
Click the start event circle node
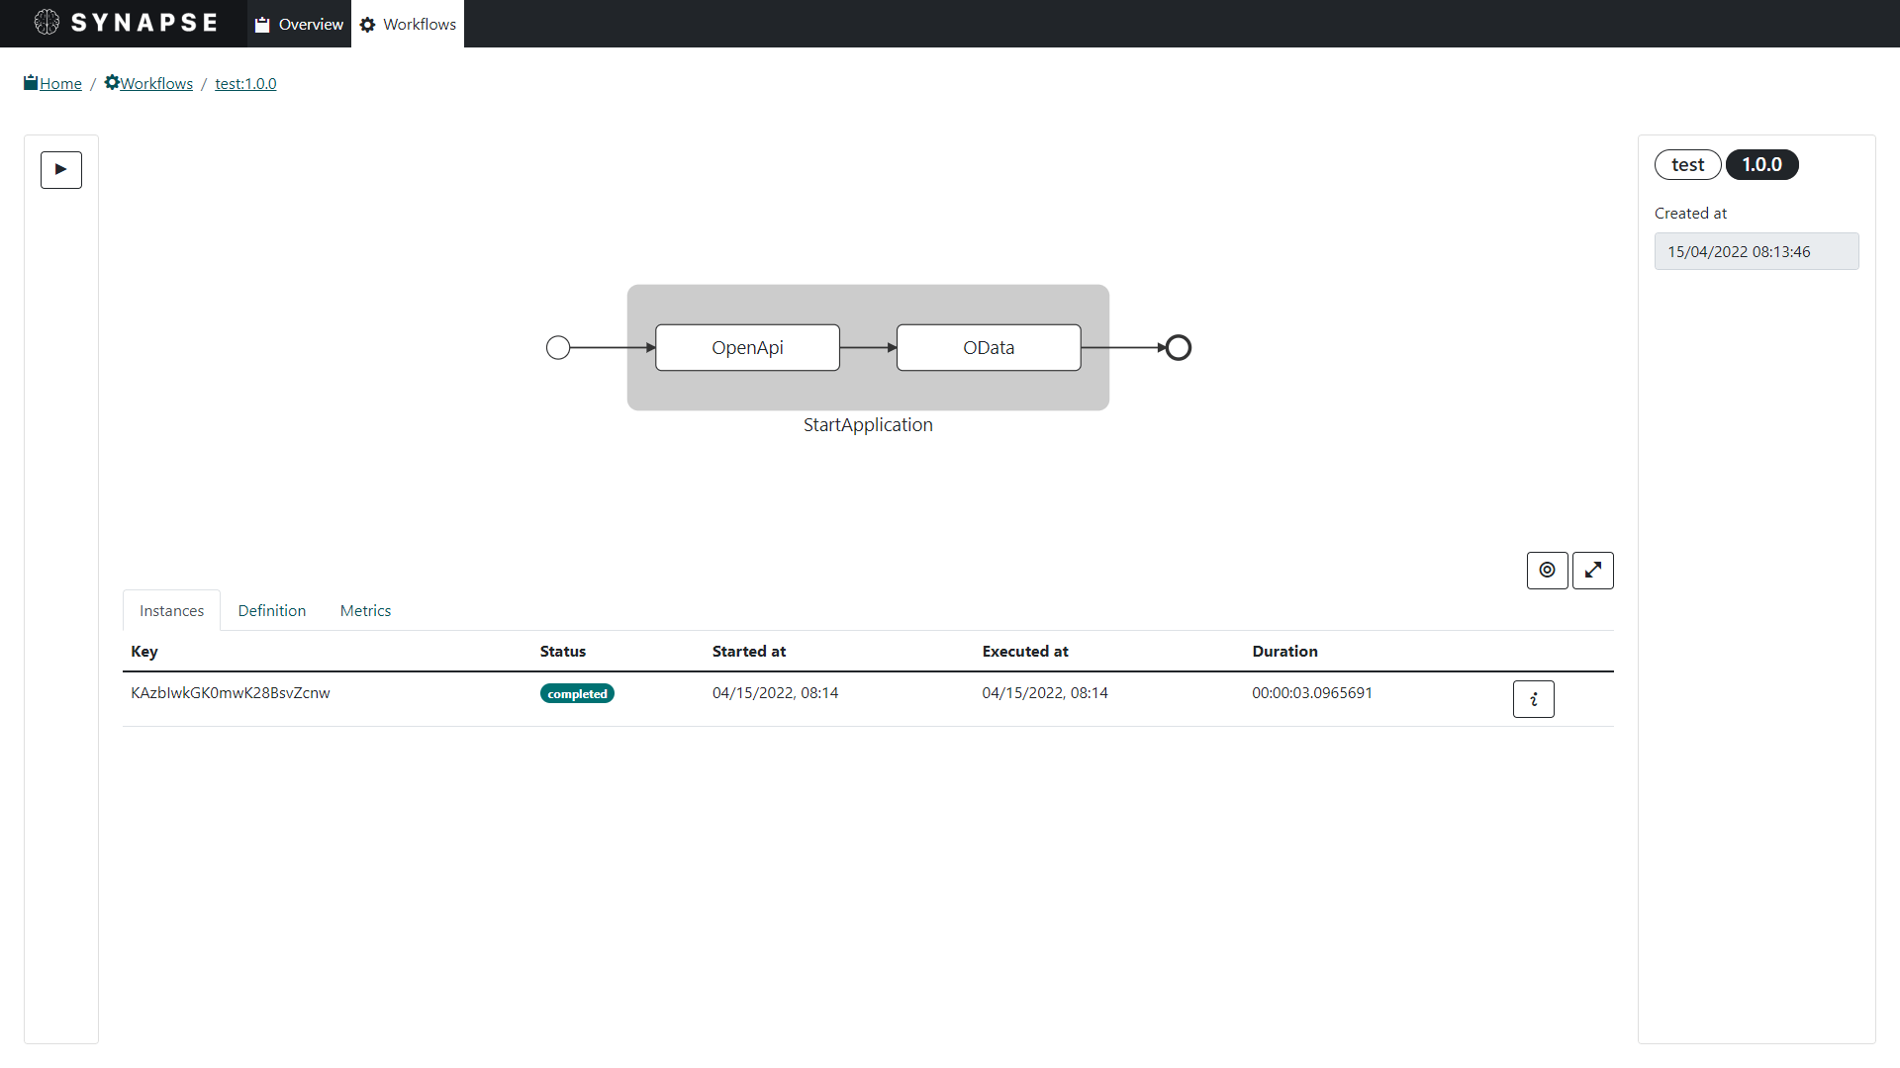pos(558,348)
